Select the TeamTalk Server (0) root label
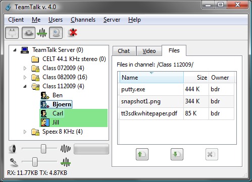The image size is (252, 182). (x=58, y=50)
